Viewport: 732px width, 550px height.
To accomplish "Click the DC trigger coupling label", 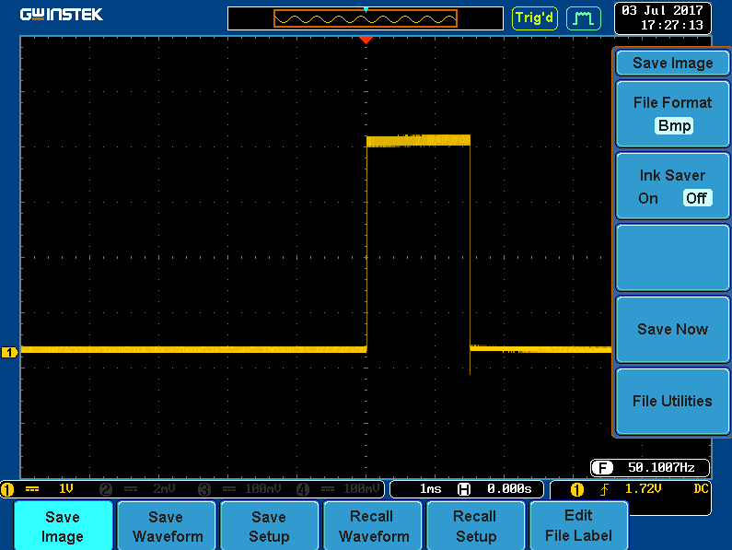I will pos(702,489).
